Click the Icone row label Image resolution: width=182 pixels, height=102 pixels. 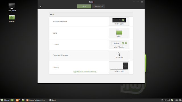pyautogui.click(x=55, y=33)
